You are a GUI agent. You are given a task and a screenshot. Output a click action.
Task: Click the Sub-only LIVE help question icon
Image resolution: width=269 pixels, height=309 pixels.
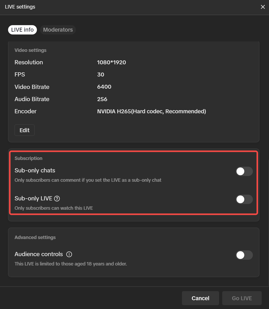coord(57,199)
